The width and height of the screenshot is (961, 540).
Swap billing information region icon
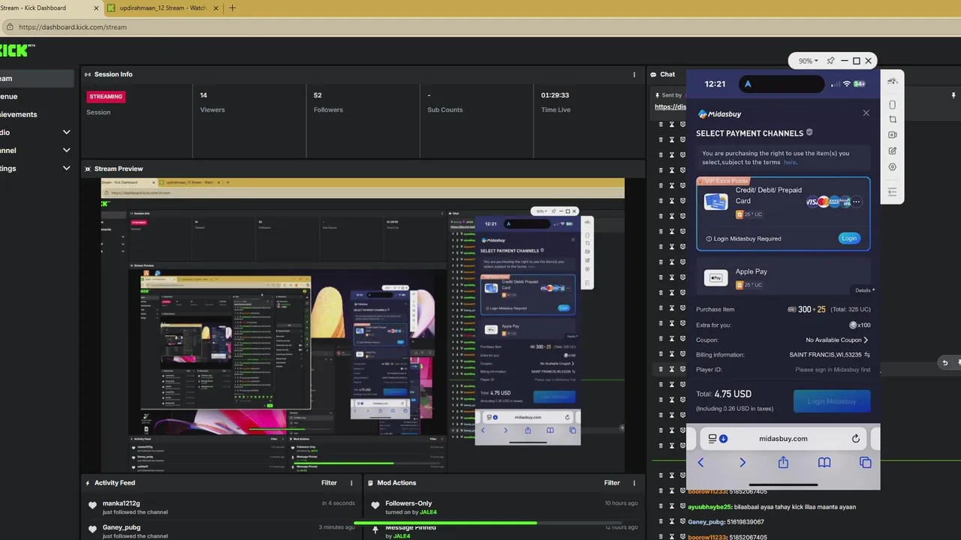point(867,355)
